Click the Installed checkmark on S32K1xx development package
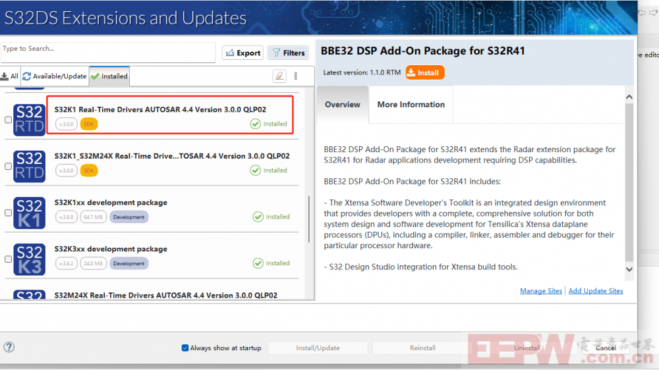The image size is (659, 370). click(x=258, y=217)
